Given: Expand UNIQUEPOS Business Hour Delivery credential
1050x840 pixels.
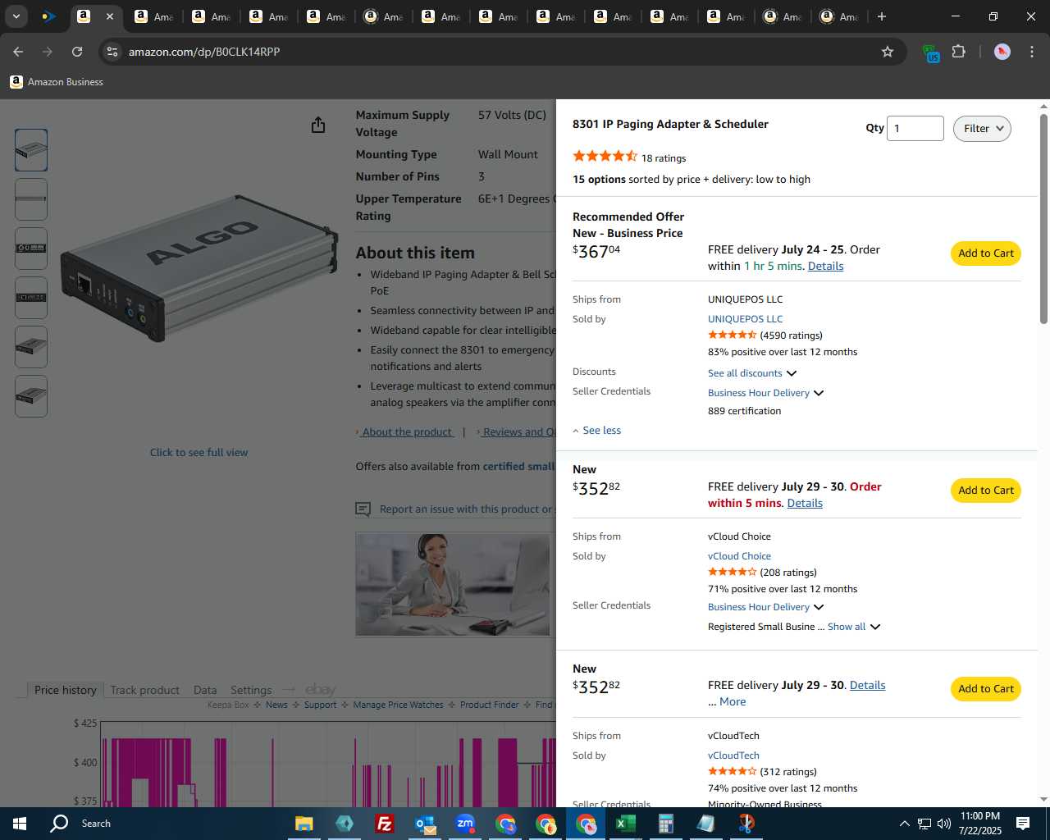Looking at the screenshot, I should 765,393.
